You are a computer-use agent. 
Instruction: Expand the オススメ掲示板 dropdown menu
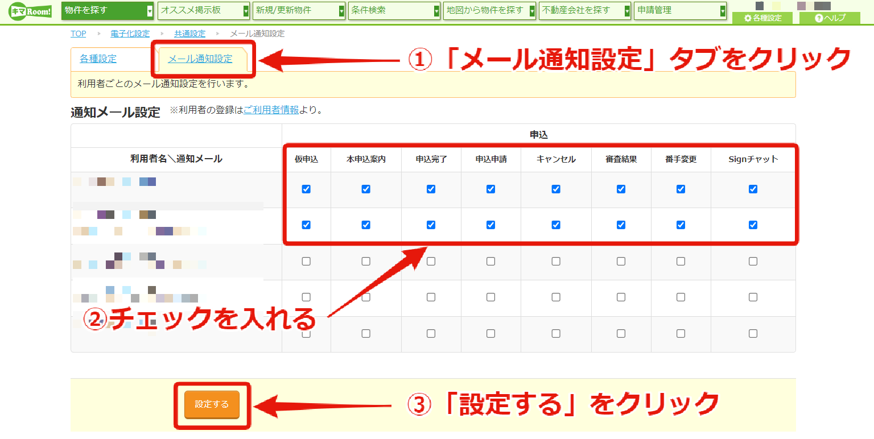(x=204, y=10)
